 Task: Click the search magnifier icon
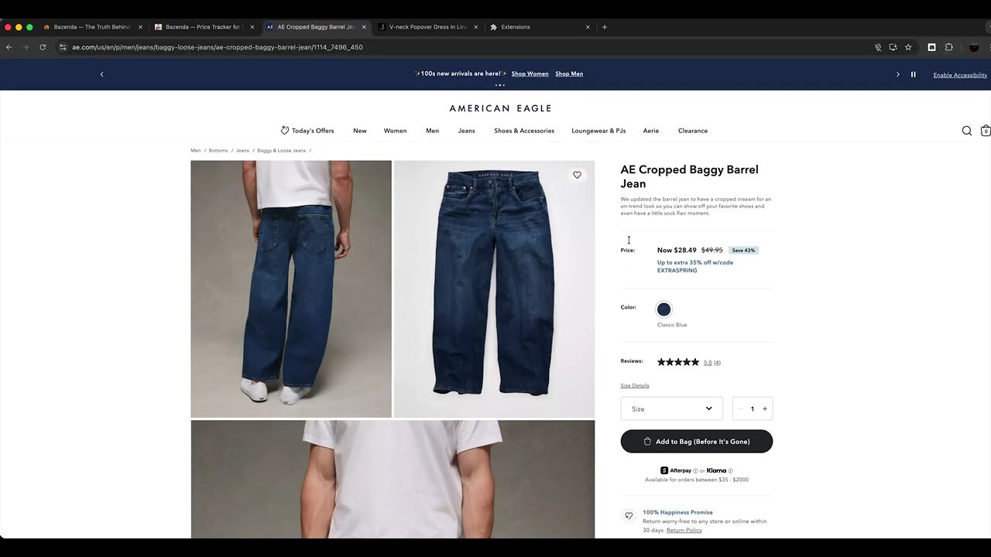pos(966,131)
